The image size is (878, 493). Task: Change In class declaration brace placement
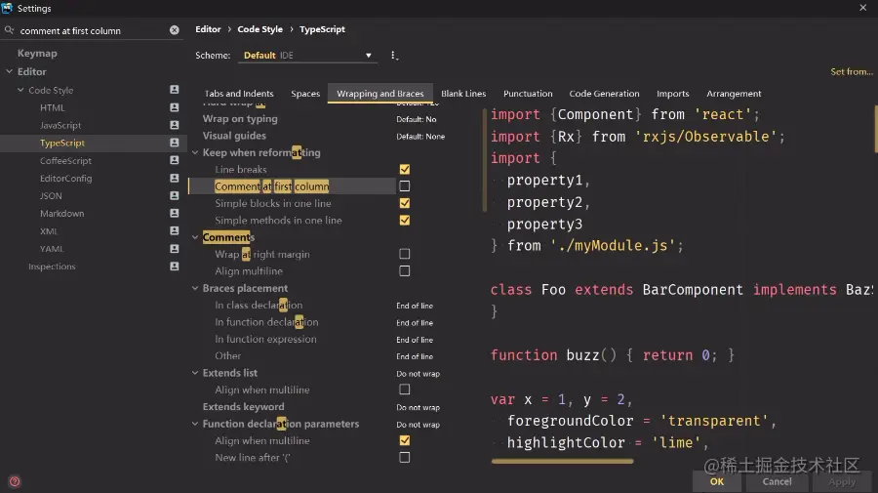click(x=415, y=306)
